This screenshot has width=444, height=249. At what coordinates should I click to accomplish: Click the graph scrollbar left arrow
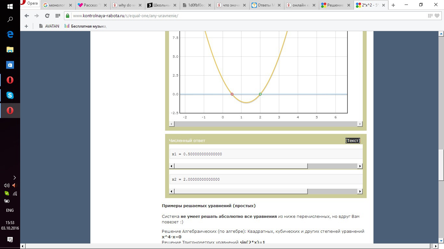(172, 124)
